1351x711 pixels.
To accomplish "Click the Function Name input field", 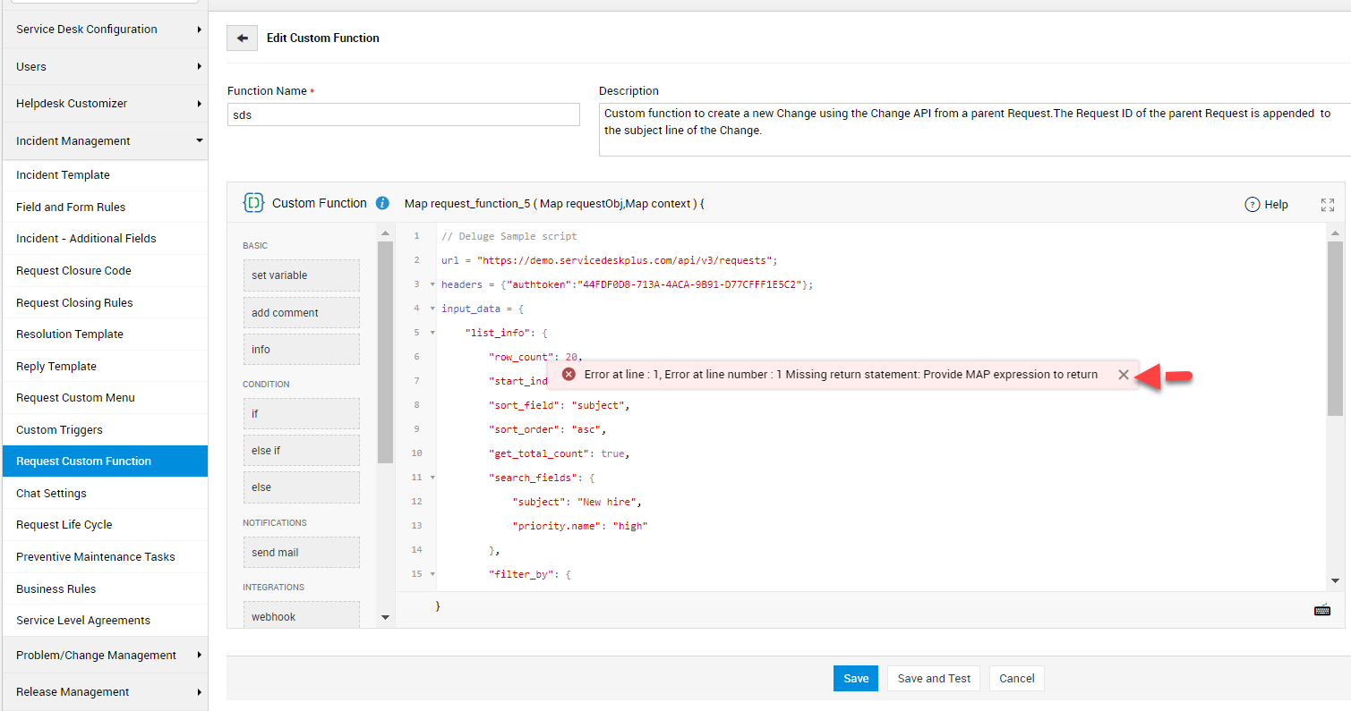I will pyautogui.click(x=404, y=114).
